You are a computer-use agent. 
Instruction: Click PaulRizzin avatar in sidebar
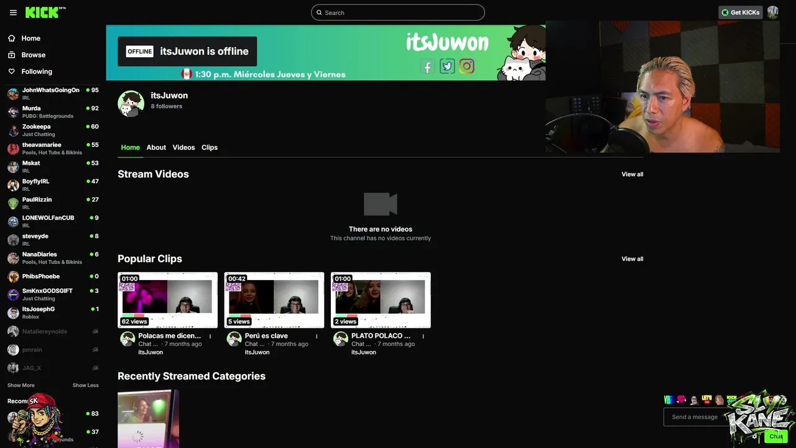pos(13,203)
